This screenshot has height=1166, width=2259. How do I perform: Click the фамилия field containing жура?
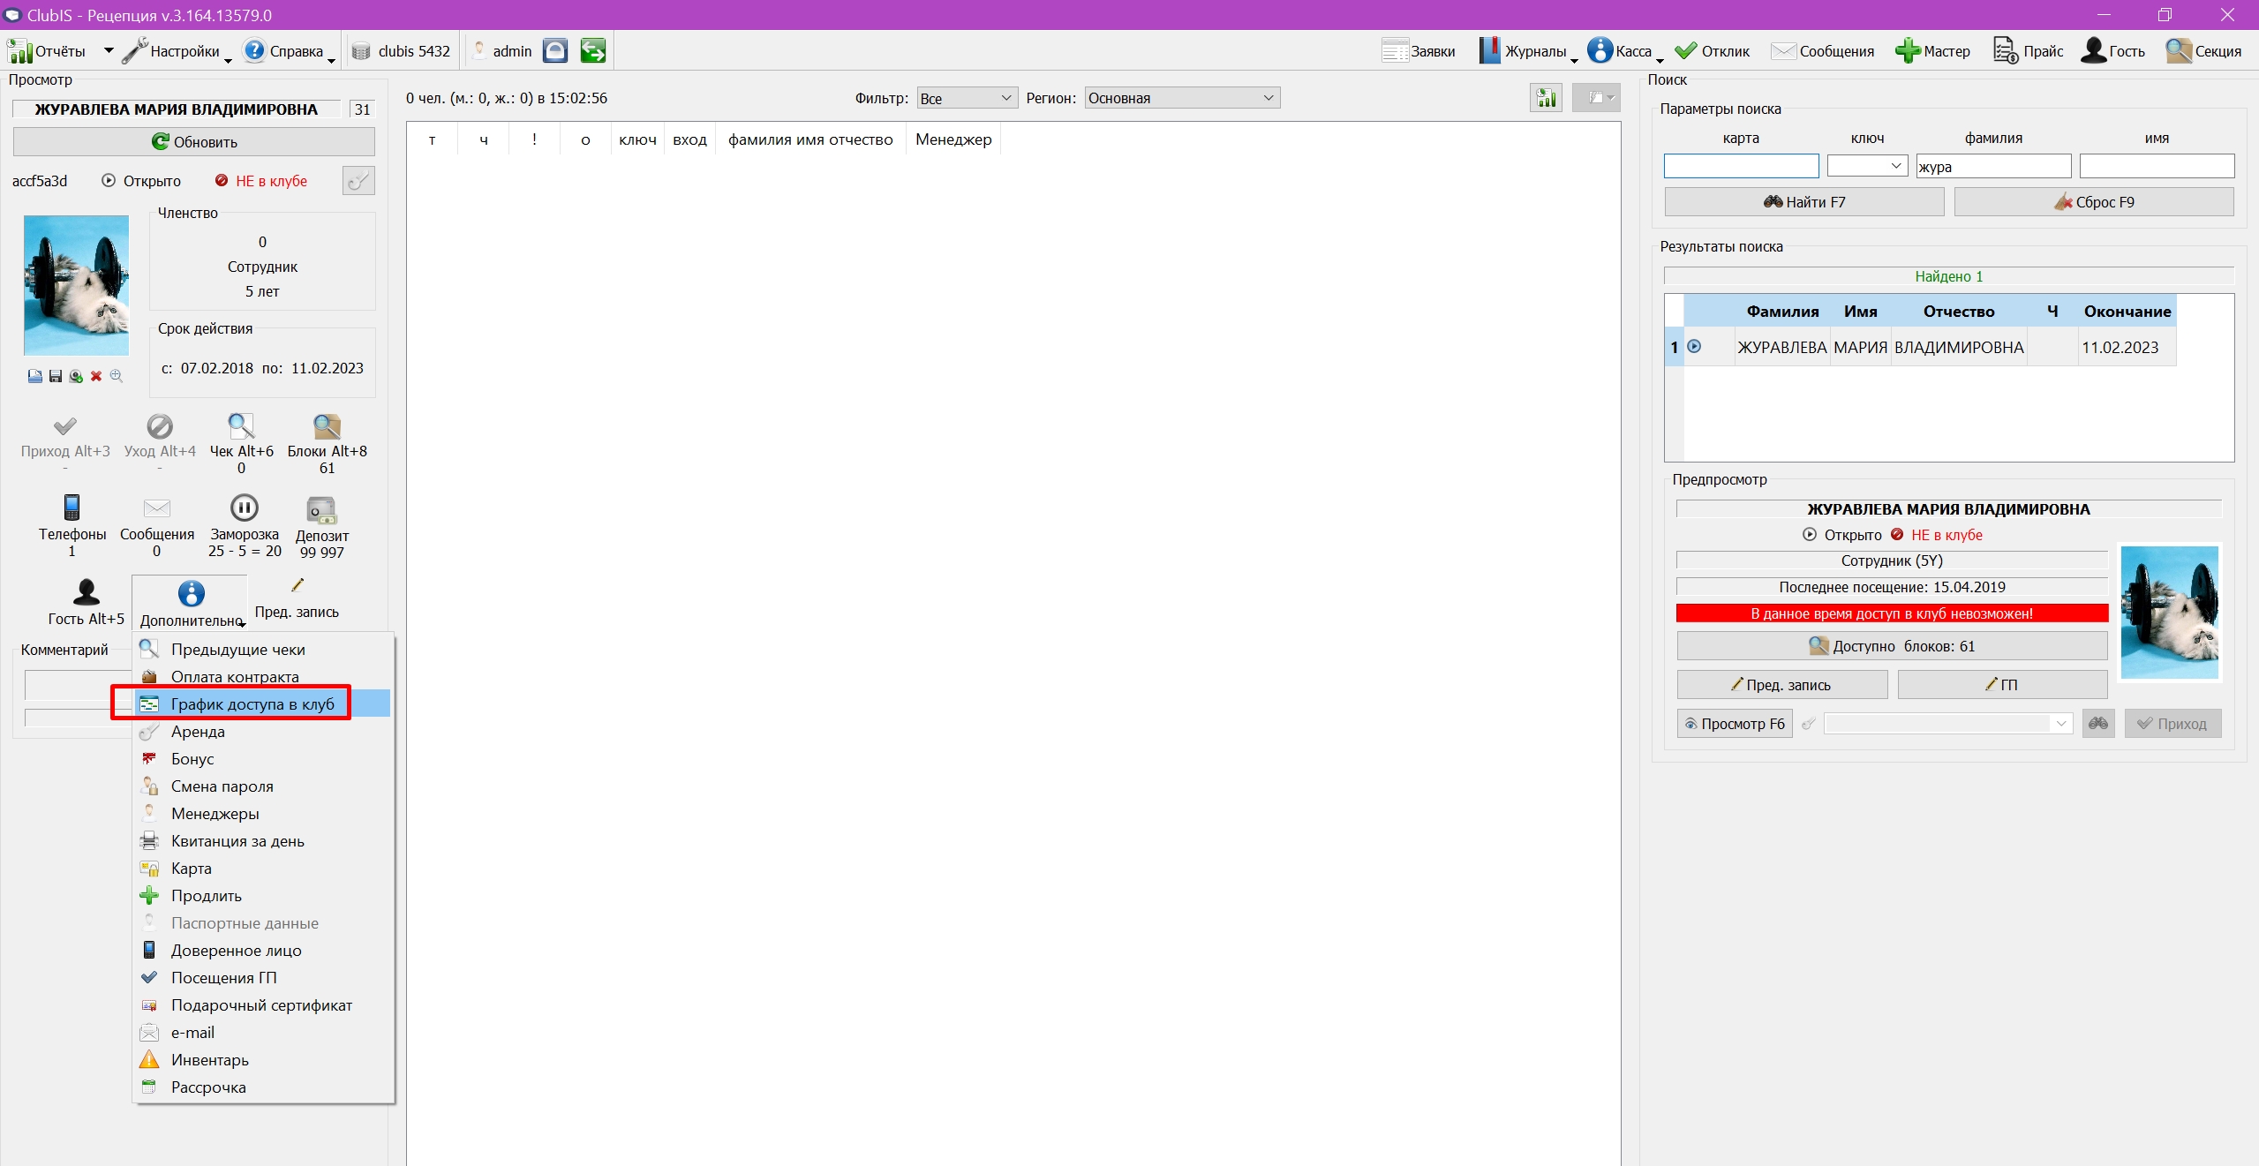pyautogui.click(x=1993, y=166)
